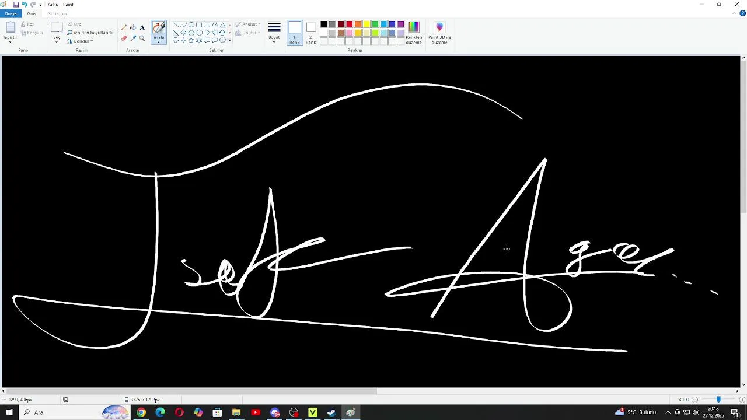This screenshot has height=420, width=747.
Task: Select the Eraser tool
Action: pos(124,38)
